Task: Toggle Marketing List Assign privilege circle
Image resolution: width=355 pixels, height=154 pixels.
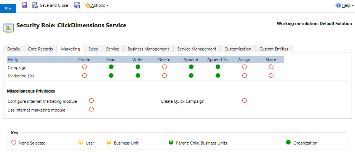Action: pyautogui.click(x=245, y=75)
